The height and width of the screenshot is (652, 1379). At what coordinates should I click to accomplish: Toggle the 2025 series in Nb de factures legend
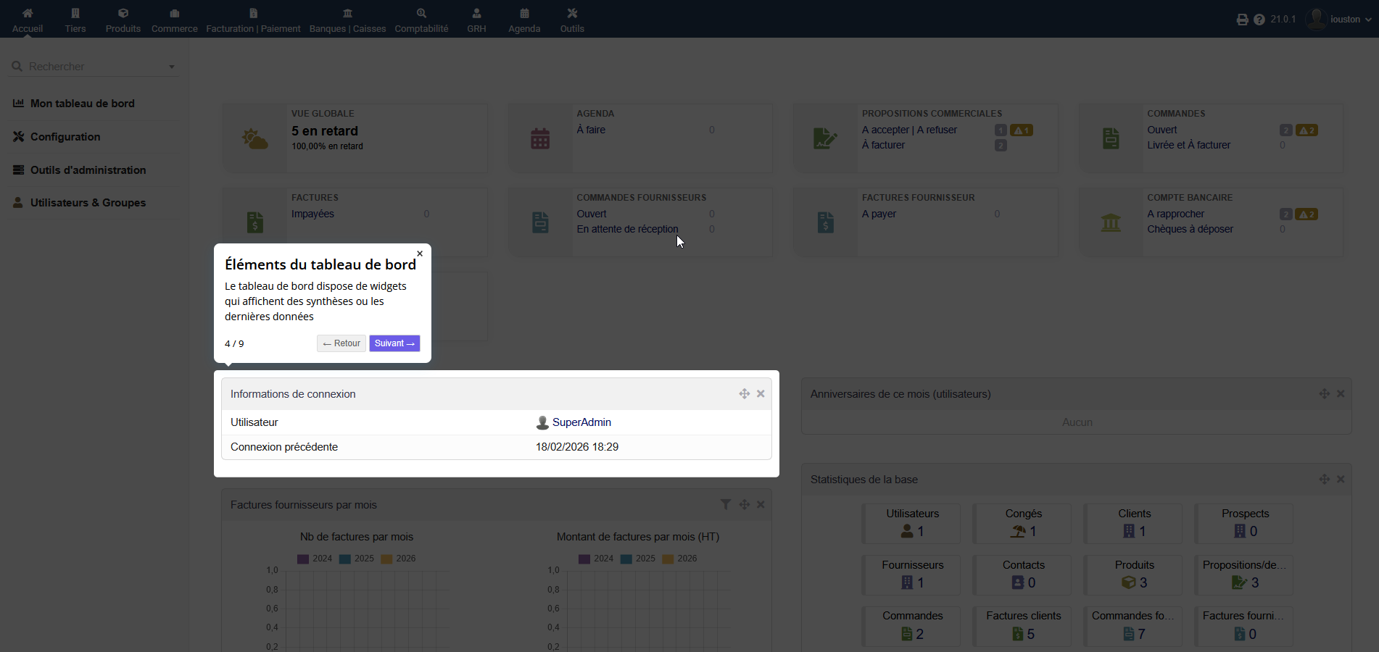point(357,559)
